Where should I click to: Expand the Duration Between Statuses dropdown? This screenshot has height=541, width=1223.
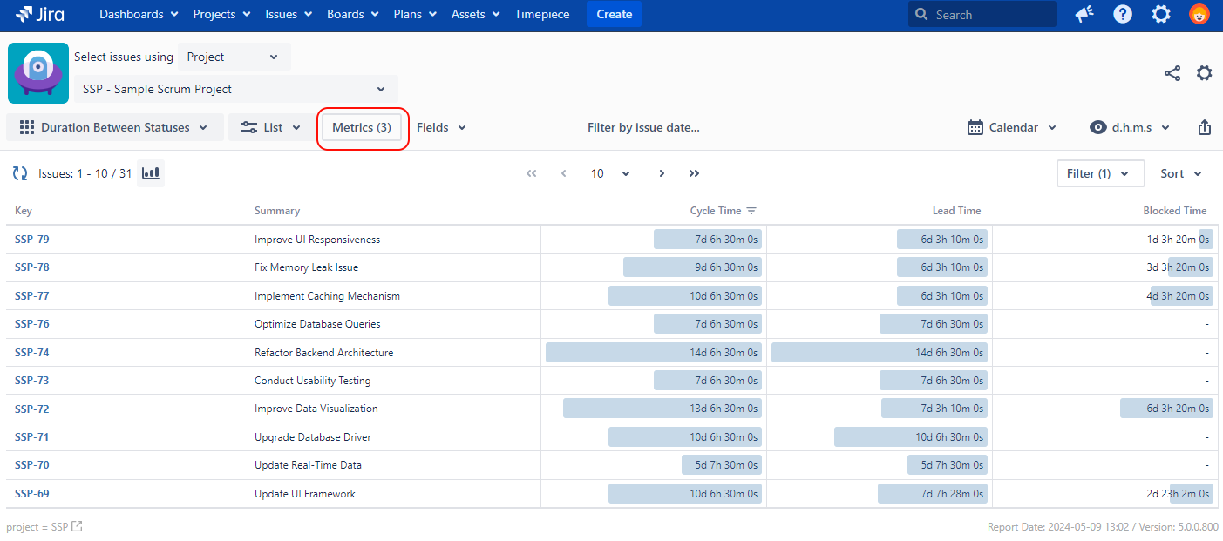pos(115,127)
